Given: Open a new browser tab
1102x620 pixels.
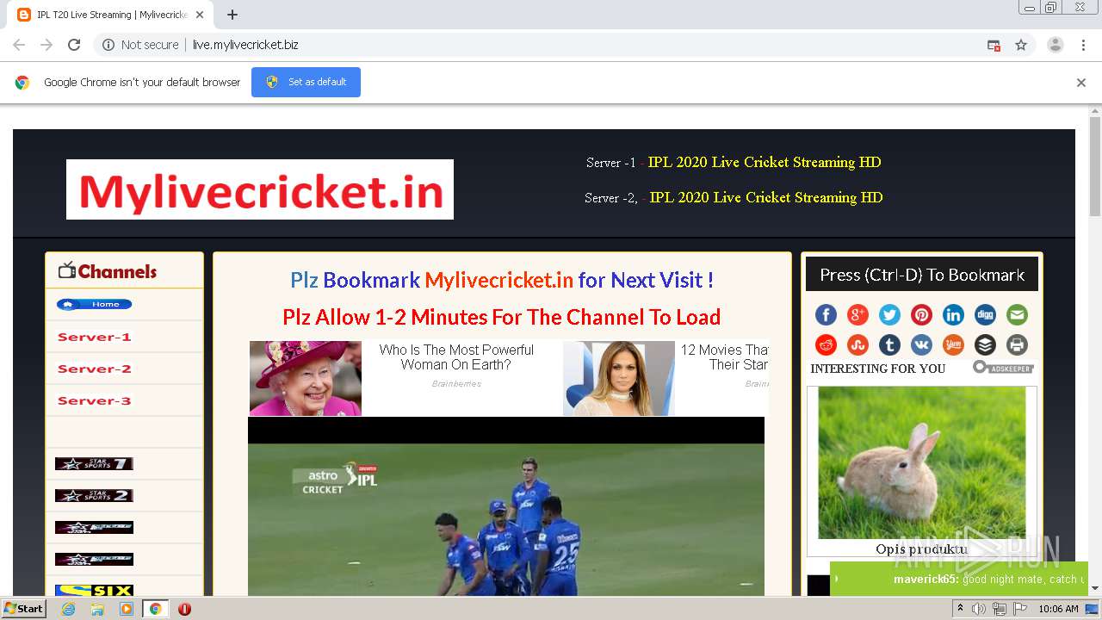Looking at the screenshot, I should (x=232, y=15).
